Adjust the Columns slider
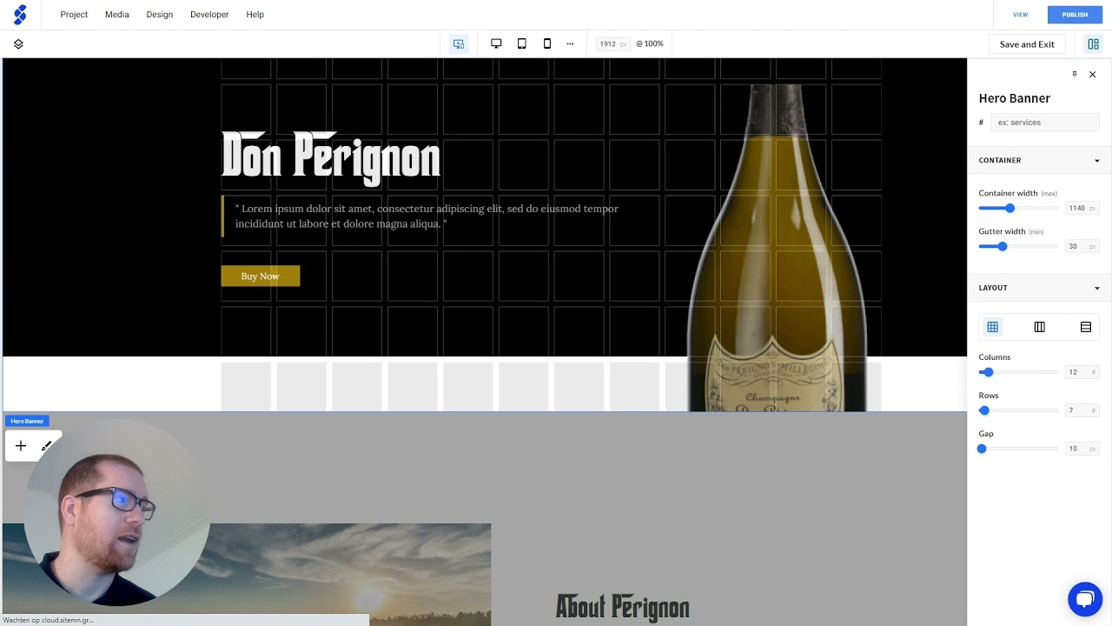Screen dimensions: 1112x626 (x=1018, y=372)
